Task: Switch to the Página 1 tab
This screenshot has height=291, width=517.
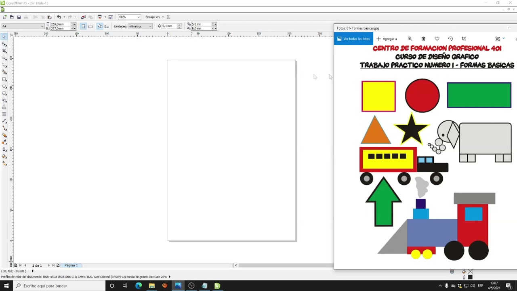Action: [71, 266]
